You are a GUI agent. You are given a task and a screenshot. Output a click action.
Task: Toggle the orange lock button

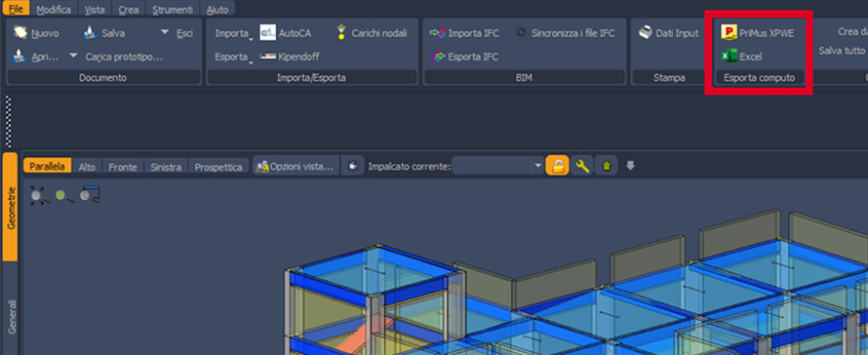[x=558, y=165]
